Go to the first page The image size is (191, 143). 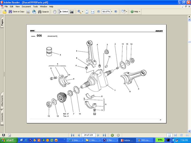pos(73,135)
